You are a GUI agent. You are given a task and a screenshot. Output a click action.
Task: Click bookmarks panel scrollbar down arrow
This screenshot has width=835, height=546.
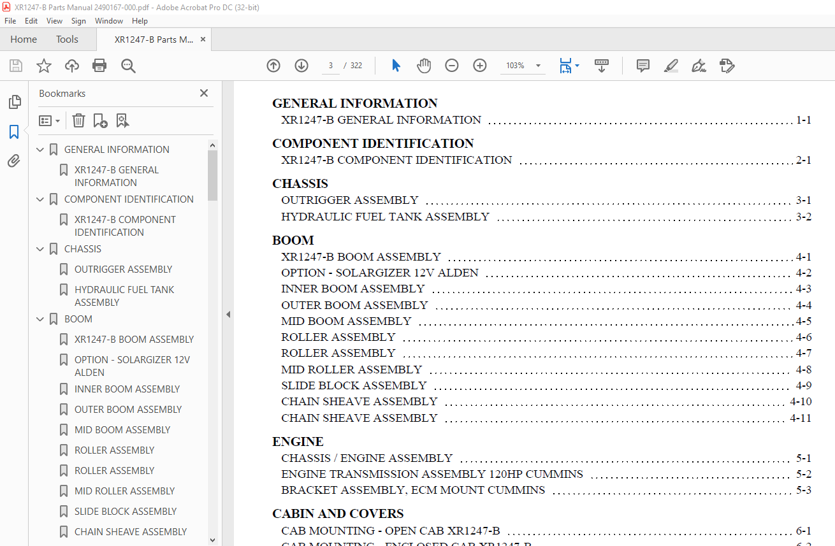tap(213, 540)
